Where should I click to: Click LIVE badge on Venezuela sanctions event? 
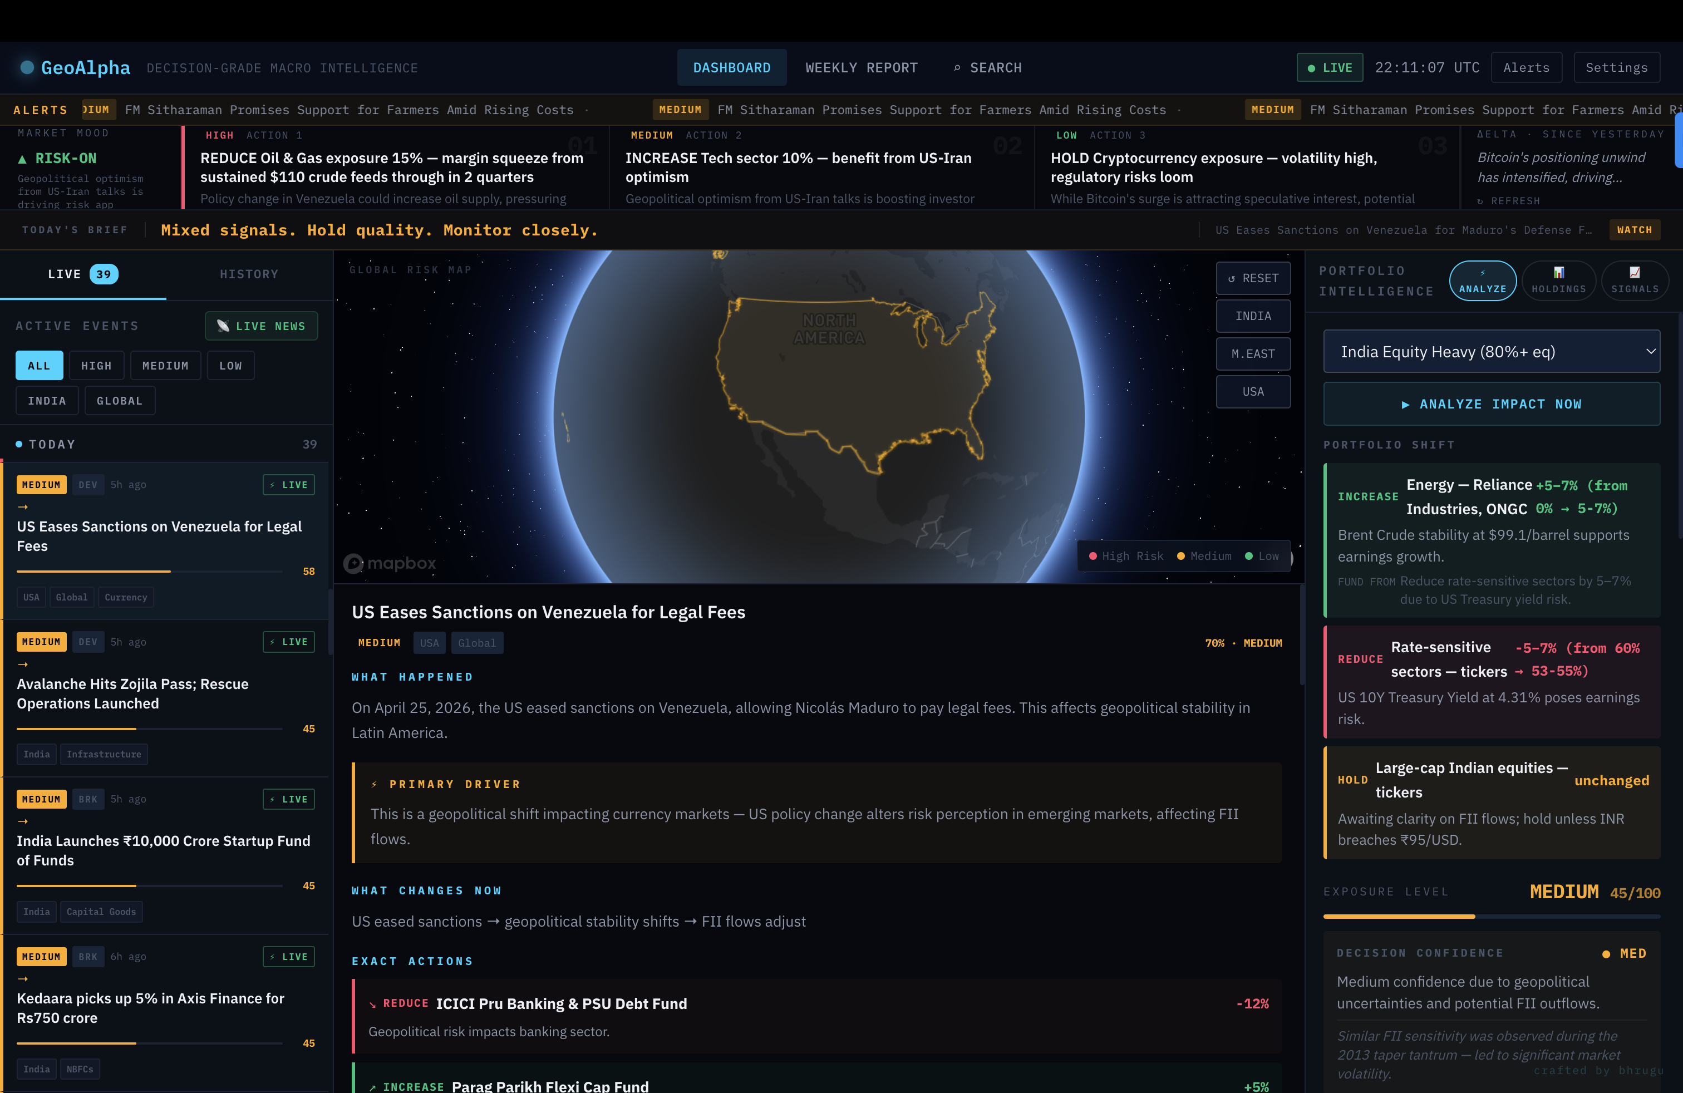point(288,484)
